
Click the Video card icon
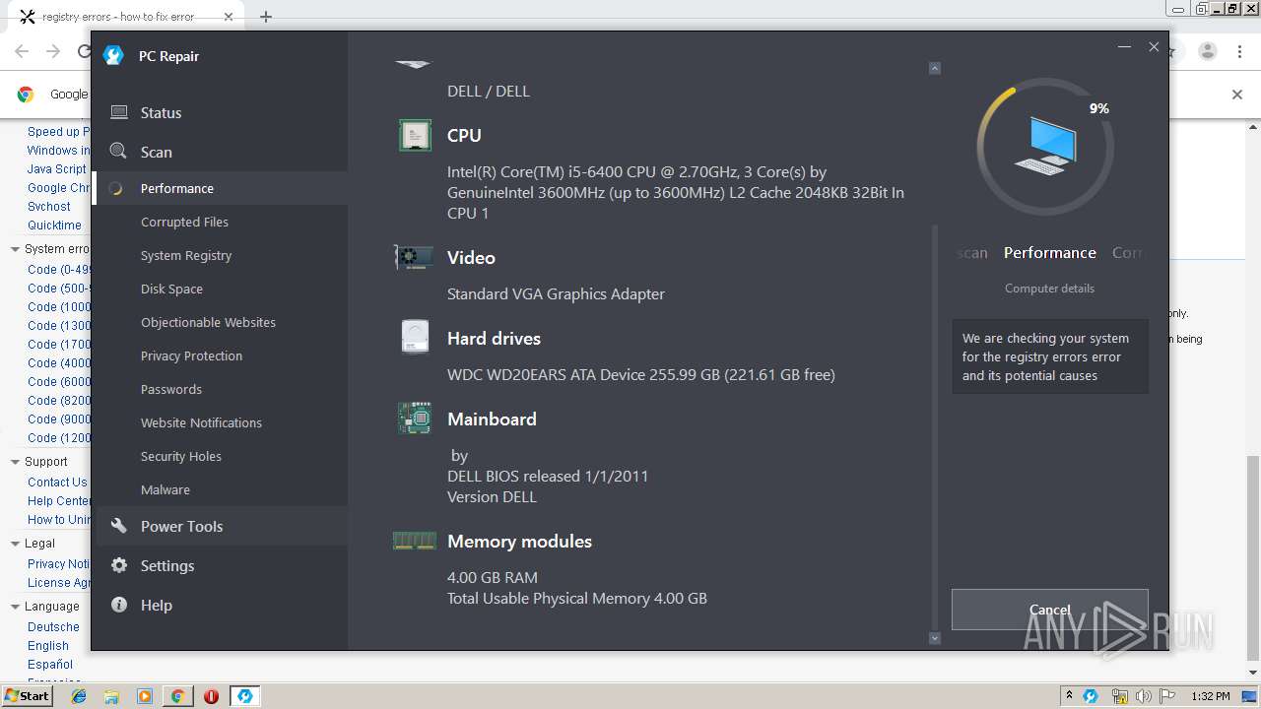(414, 257)
